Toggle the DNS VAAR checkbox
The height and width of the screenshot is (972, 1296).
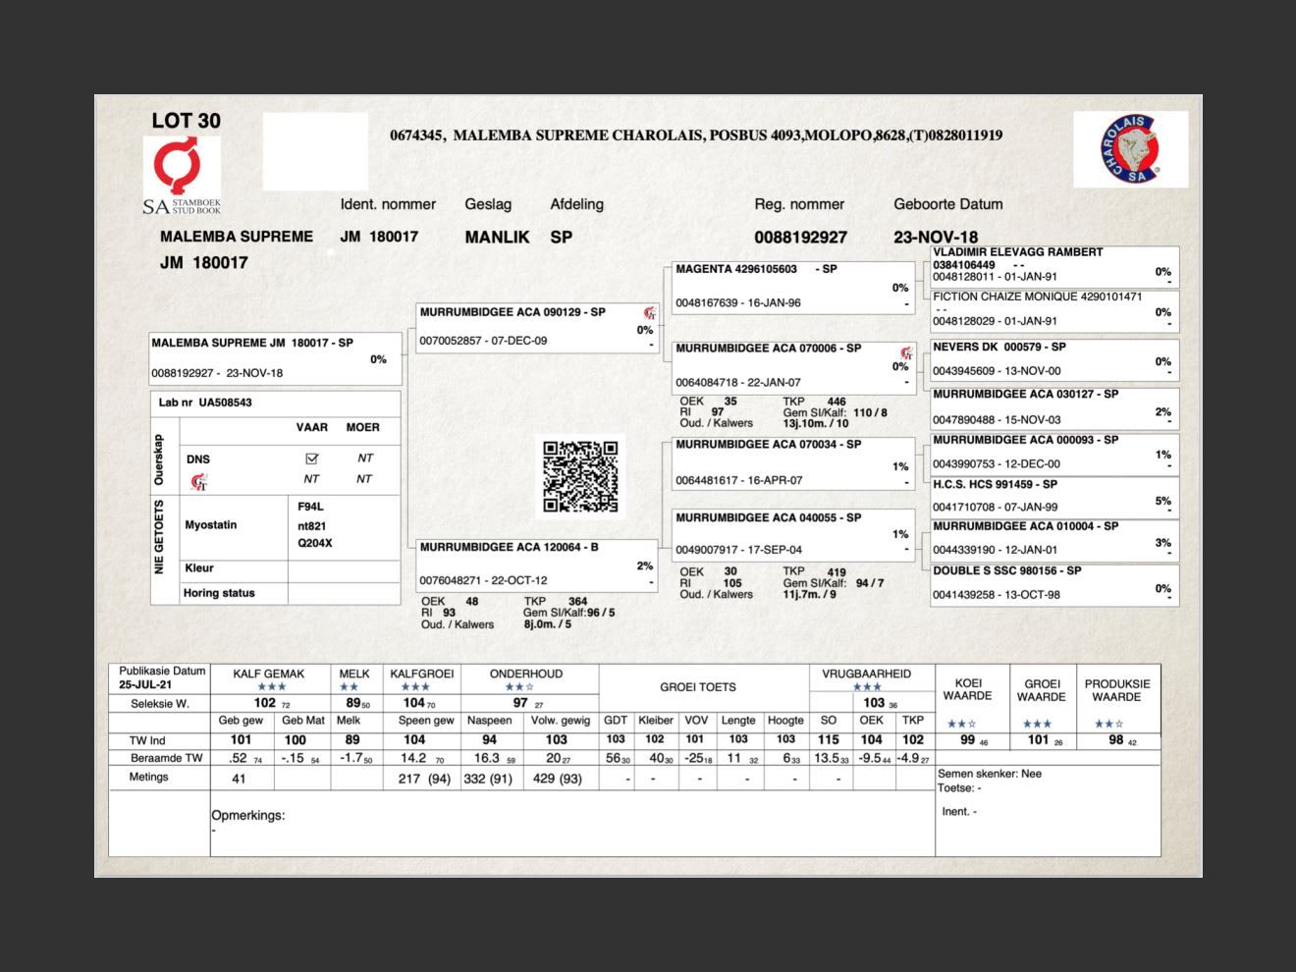311,459
